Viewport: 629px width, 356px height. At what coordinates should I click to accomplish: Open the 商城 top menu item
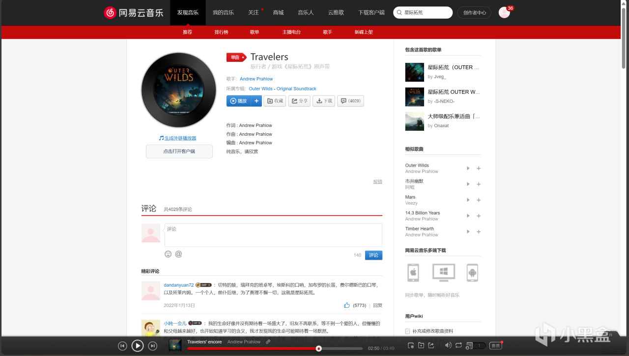coord(278,13)
